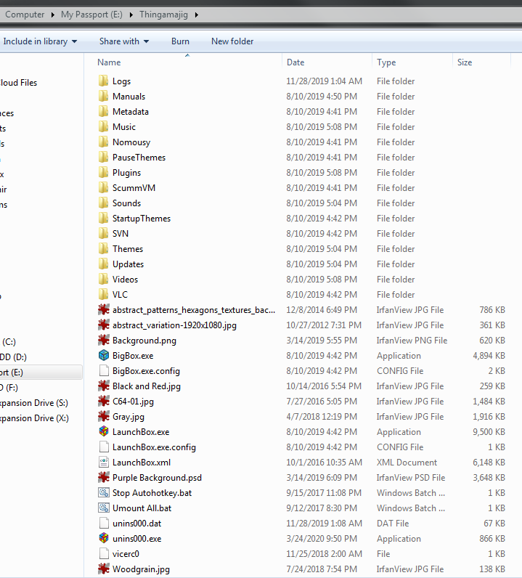Image resolution: width=522 pixels, height=578 pixels.
Task: Click the DAT File type cell
Action: 393,523
